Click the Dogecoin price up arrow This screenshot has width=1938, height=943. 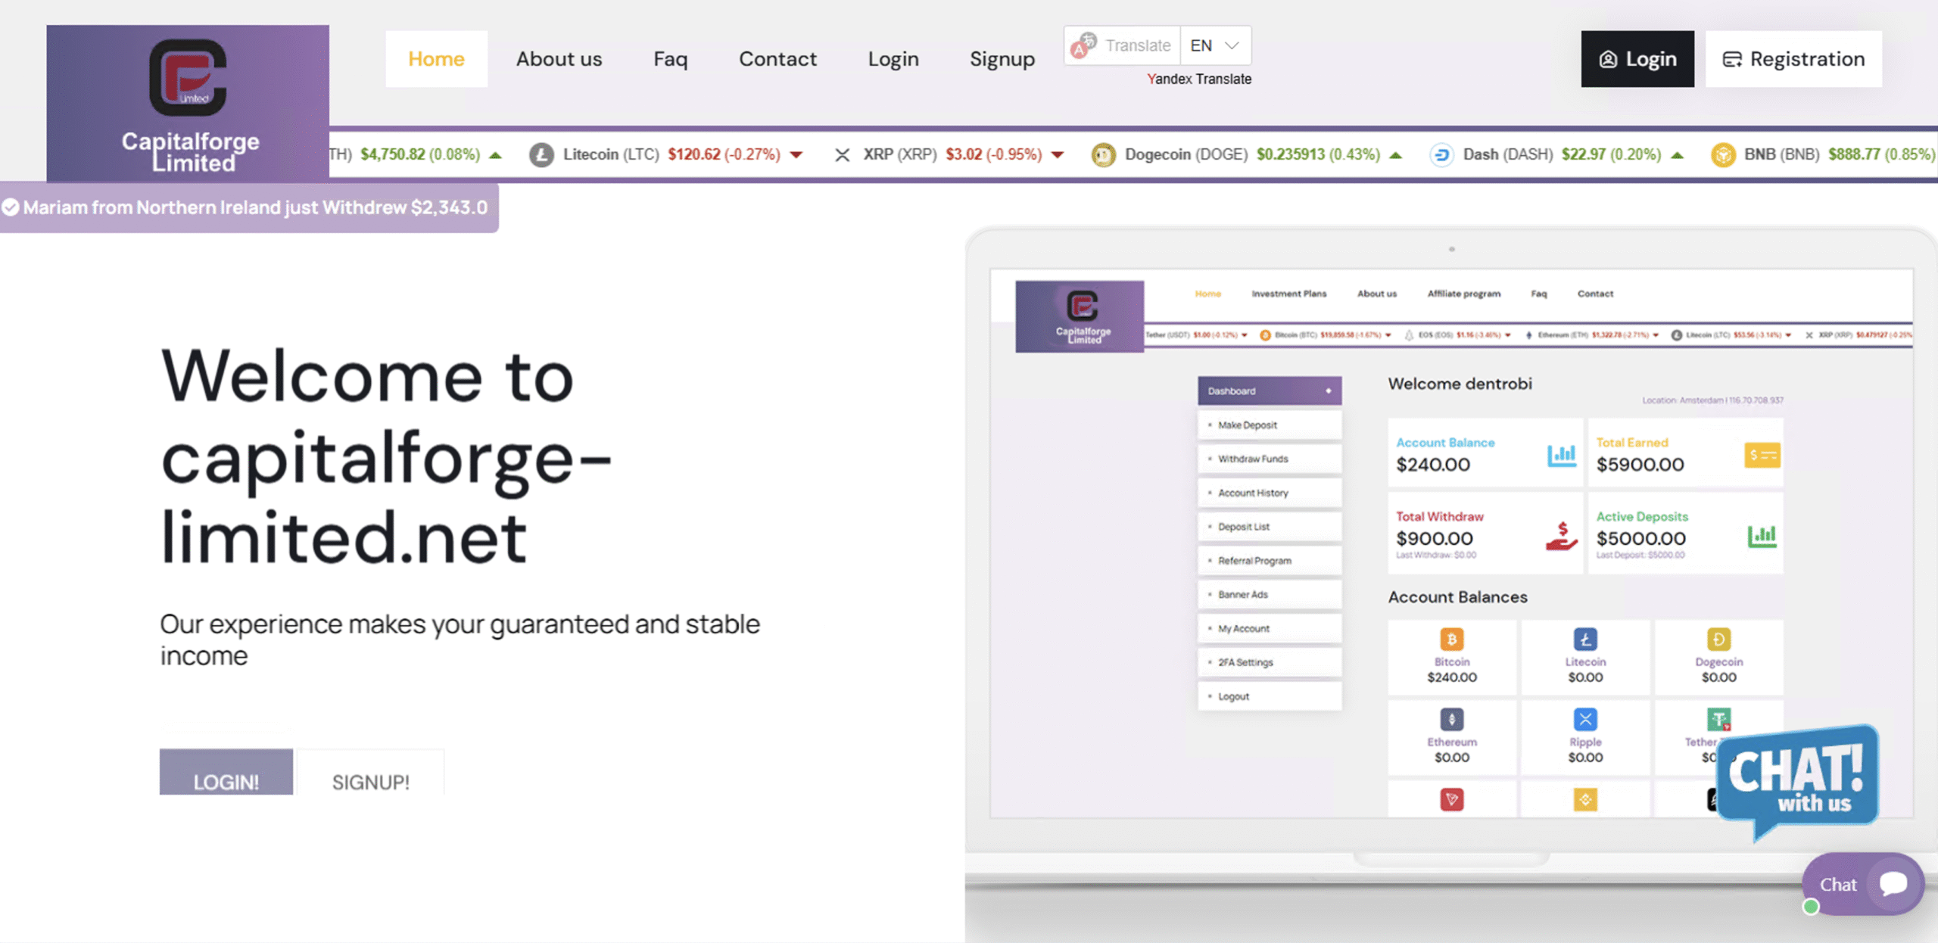point(1396,155)
